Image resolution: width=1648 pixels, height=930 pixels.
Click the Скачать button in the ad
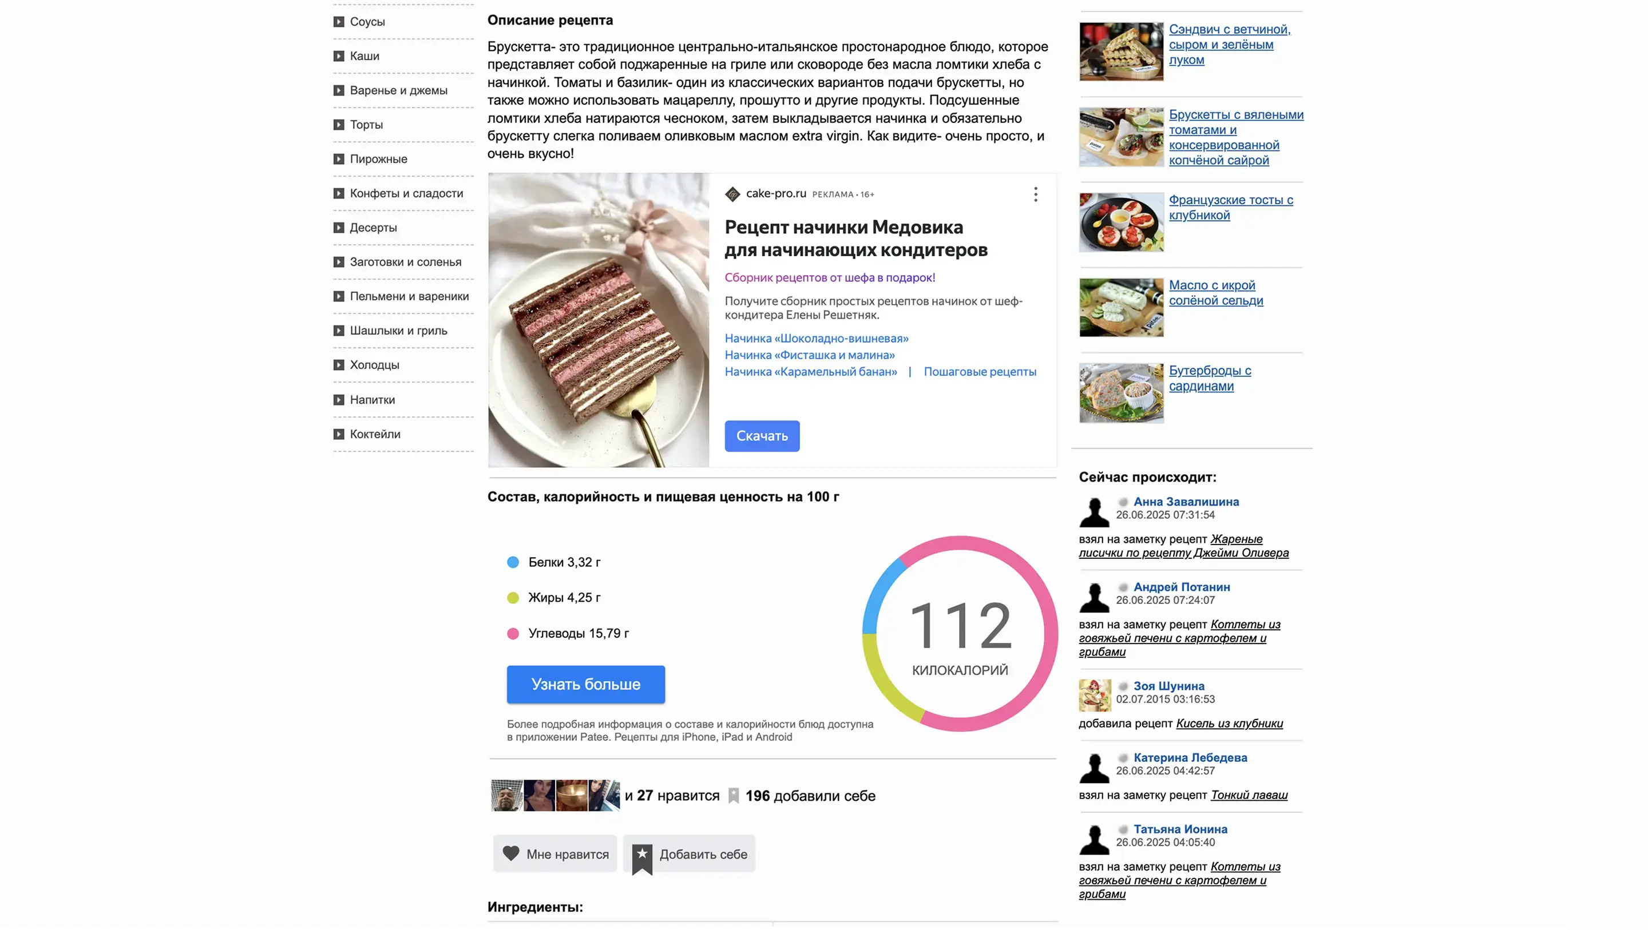762,436
